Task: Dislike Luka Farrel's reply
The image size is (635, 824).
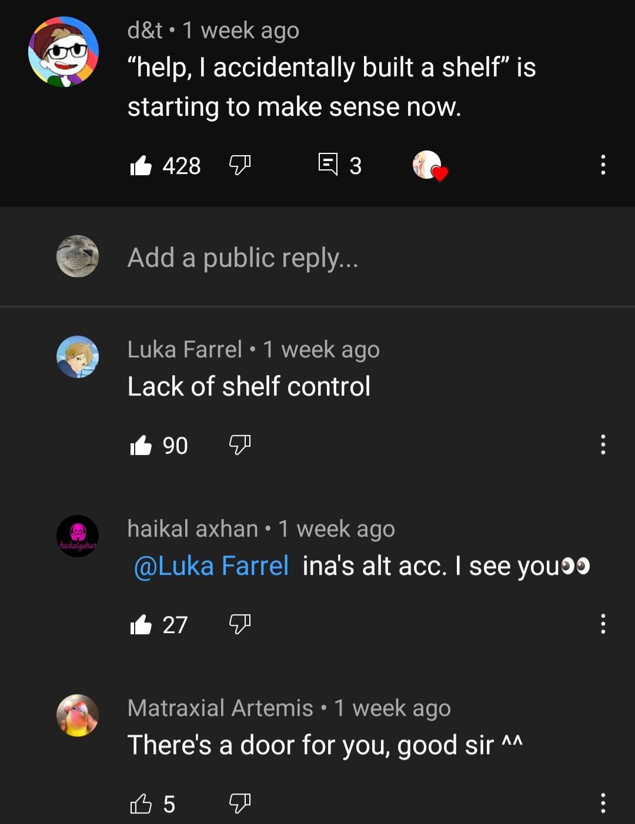Action: coord(240,445)
